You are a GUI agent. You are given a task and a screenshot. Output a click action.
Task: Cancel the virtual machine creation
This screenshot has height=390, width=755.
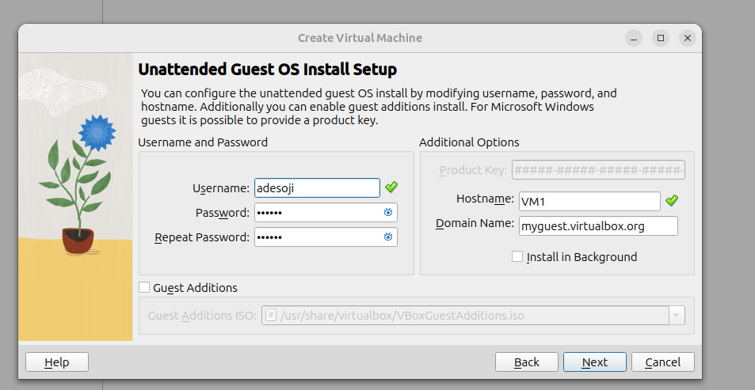point(662,362)
